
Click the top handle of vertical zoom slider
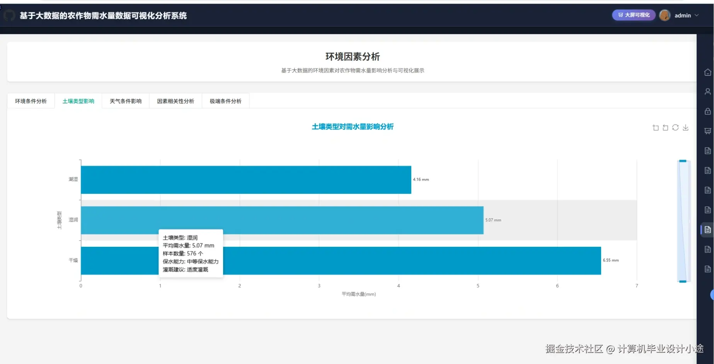point(683,161)
